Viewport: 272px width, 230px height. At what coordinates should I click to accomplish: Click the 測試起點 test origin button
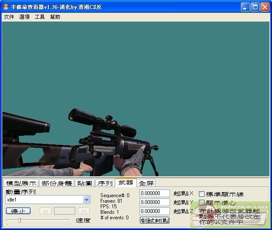pyautogui.click(x=155, y=220)
